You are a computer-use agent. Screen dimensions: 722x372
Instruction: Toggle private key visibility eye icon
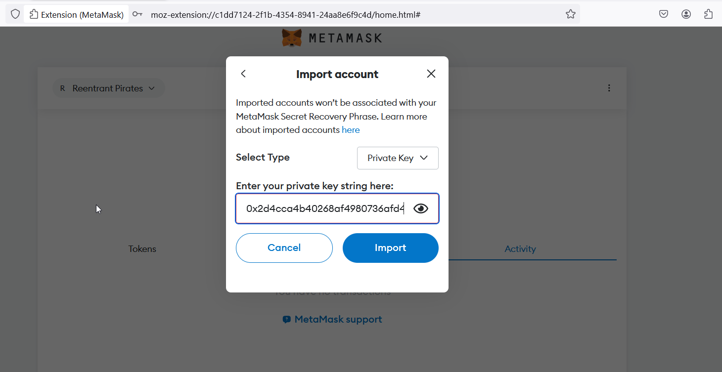point(421,208)
